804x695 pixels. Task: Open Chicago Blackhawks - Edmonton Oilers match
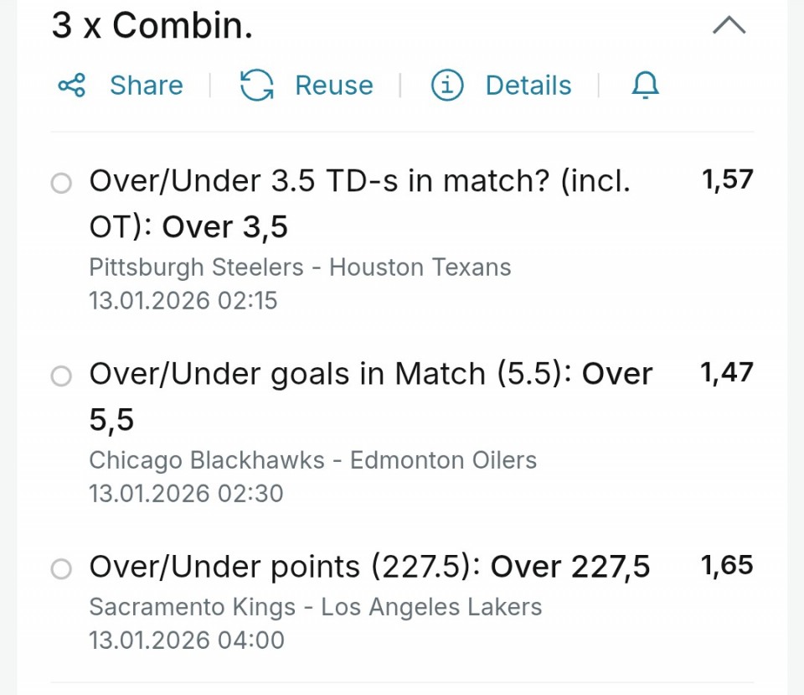312,460
